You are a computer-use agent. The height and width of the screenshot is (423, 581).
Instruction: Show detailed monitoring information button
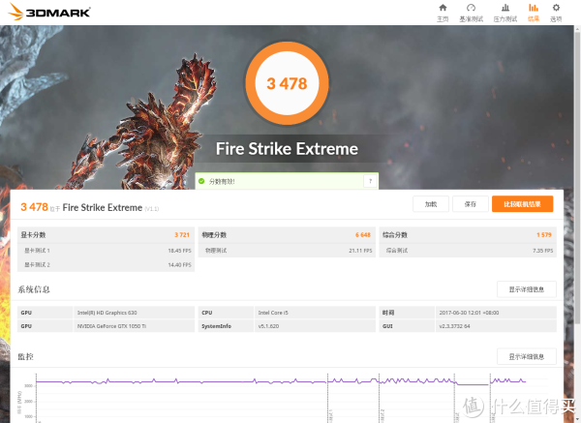pos(526,357)
